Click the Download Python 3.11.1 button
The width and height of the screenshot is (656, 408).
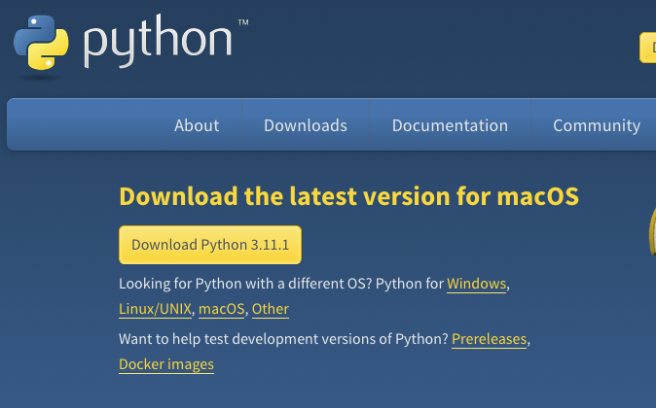(x=210, y=245)
